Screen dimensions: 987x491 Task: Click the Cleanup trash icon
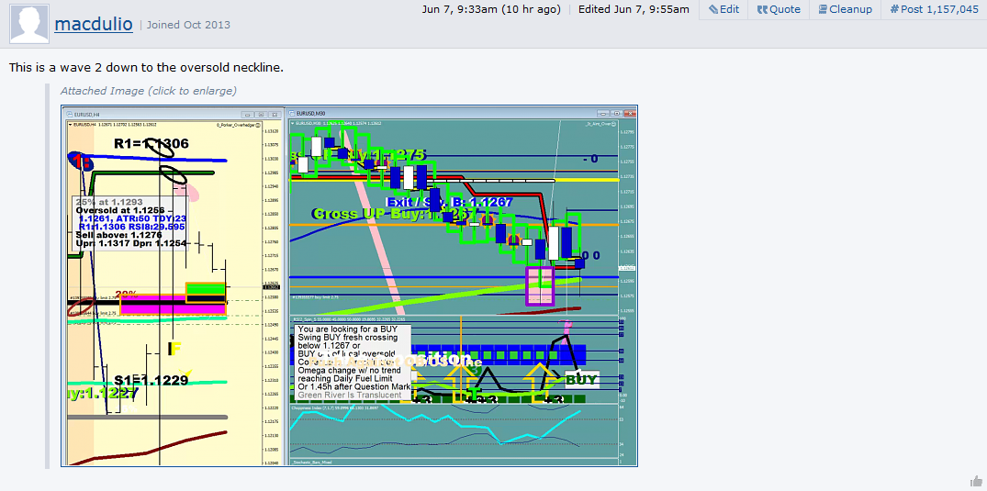point(821,9)
